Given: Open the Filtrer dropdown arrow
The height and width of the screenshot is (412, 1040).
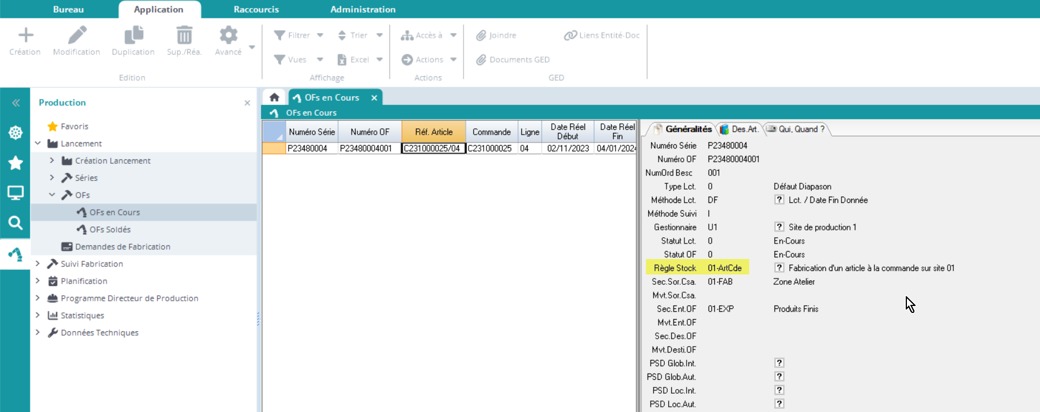Looking at the screenshot, I should 320,36.
